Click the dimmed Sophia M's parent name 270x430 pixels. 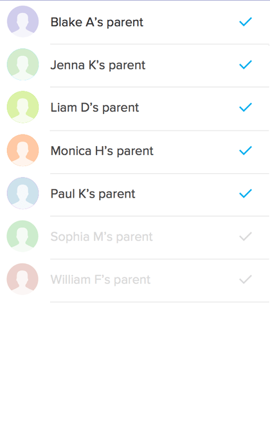point(102,238)
